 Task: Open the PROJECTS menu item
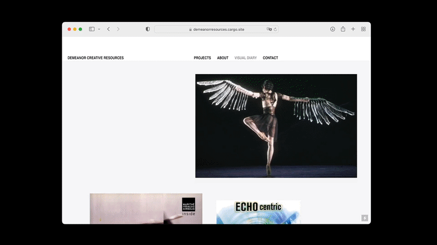(x=202, y=58)
